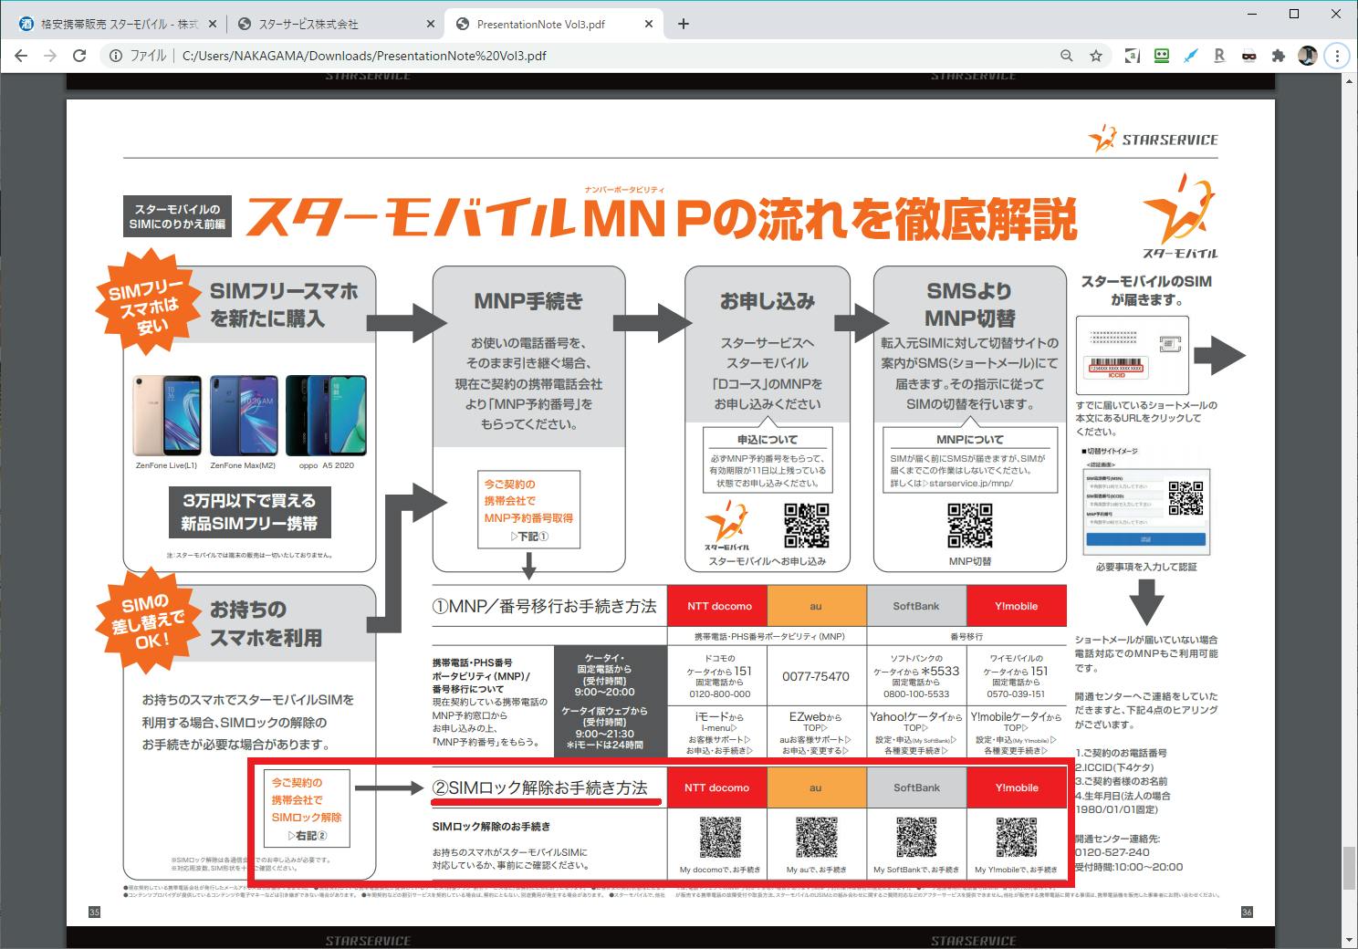Close the PresentationNote Vol3.pdf tab
Viewport: 1358px width, 949px height.
click(647, 24)
